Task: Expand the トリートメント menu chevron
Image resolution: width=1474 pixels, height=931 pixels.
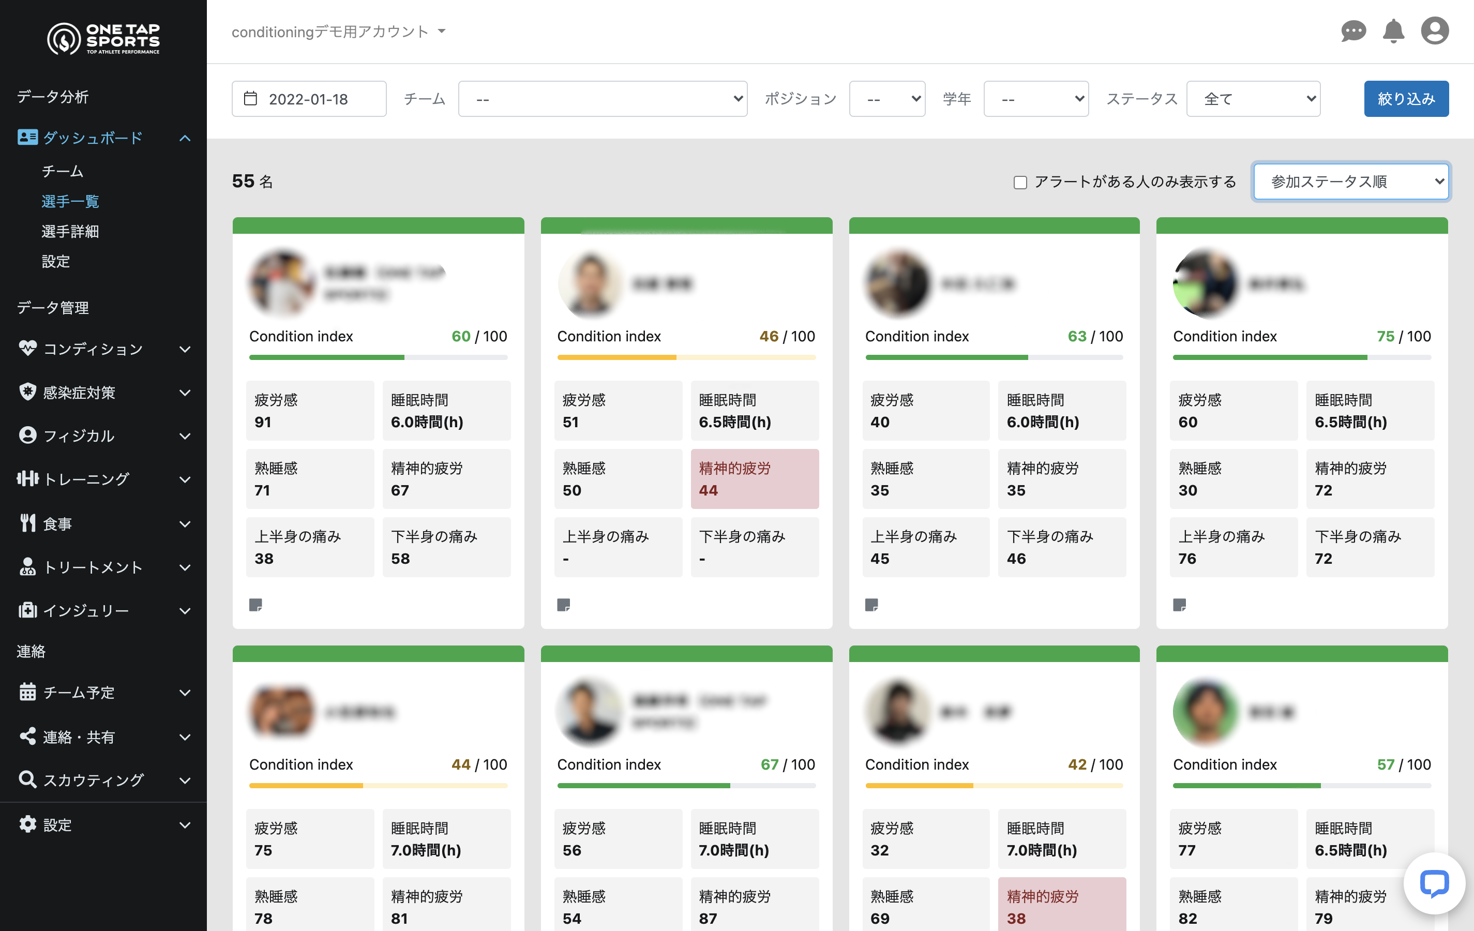Action: tap(185, 567)
